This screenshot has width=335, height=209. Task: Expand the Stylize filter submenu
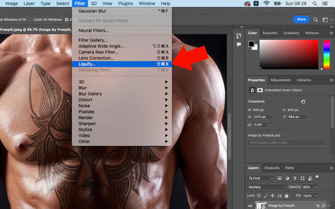coord(122,130)
